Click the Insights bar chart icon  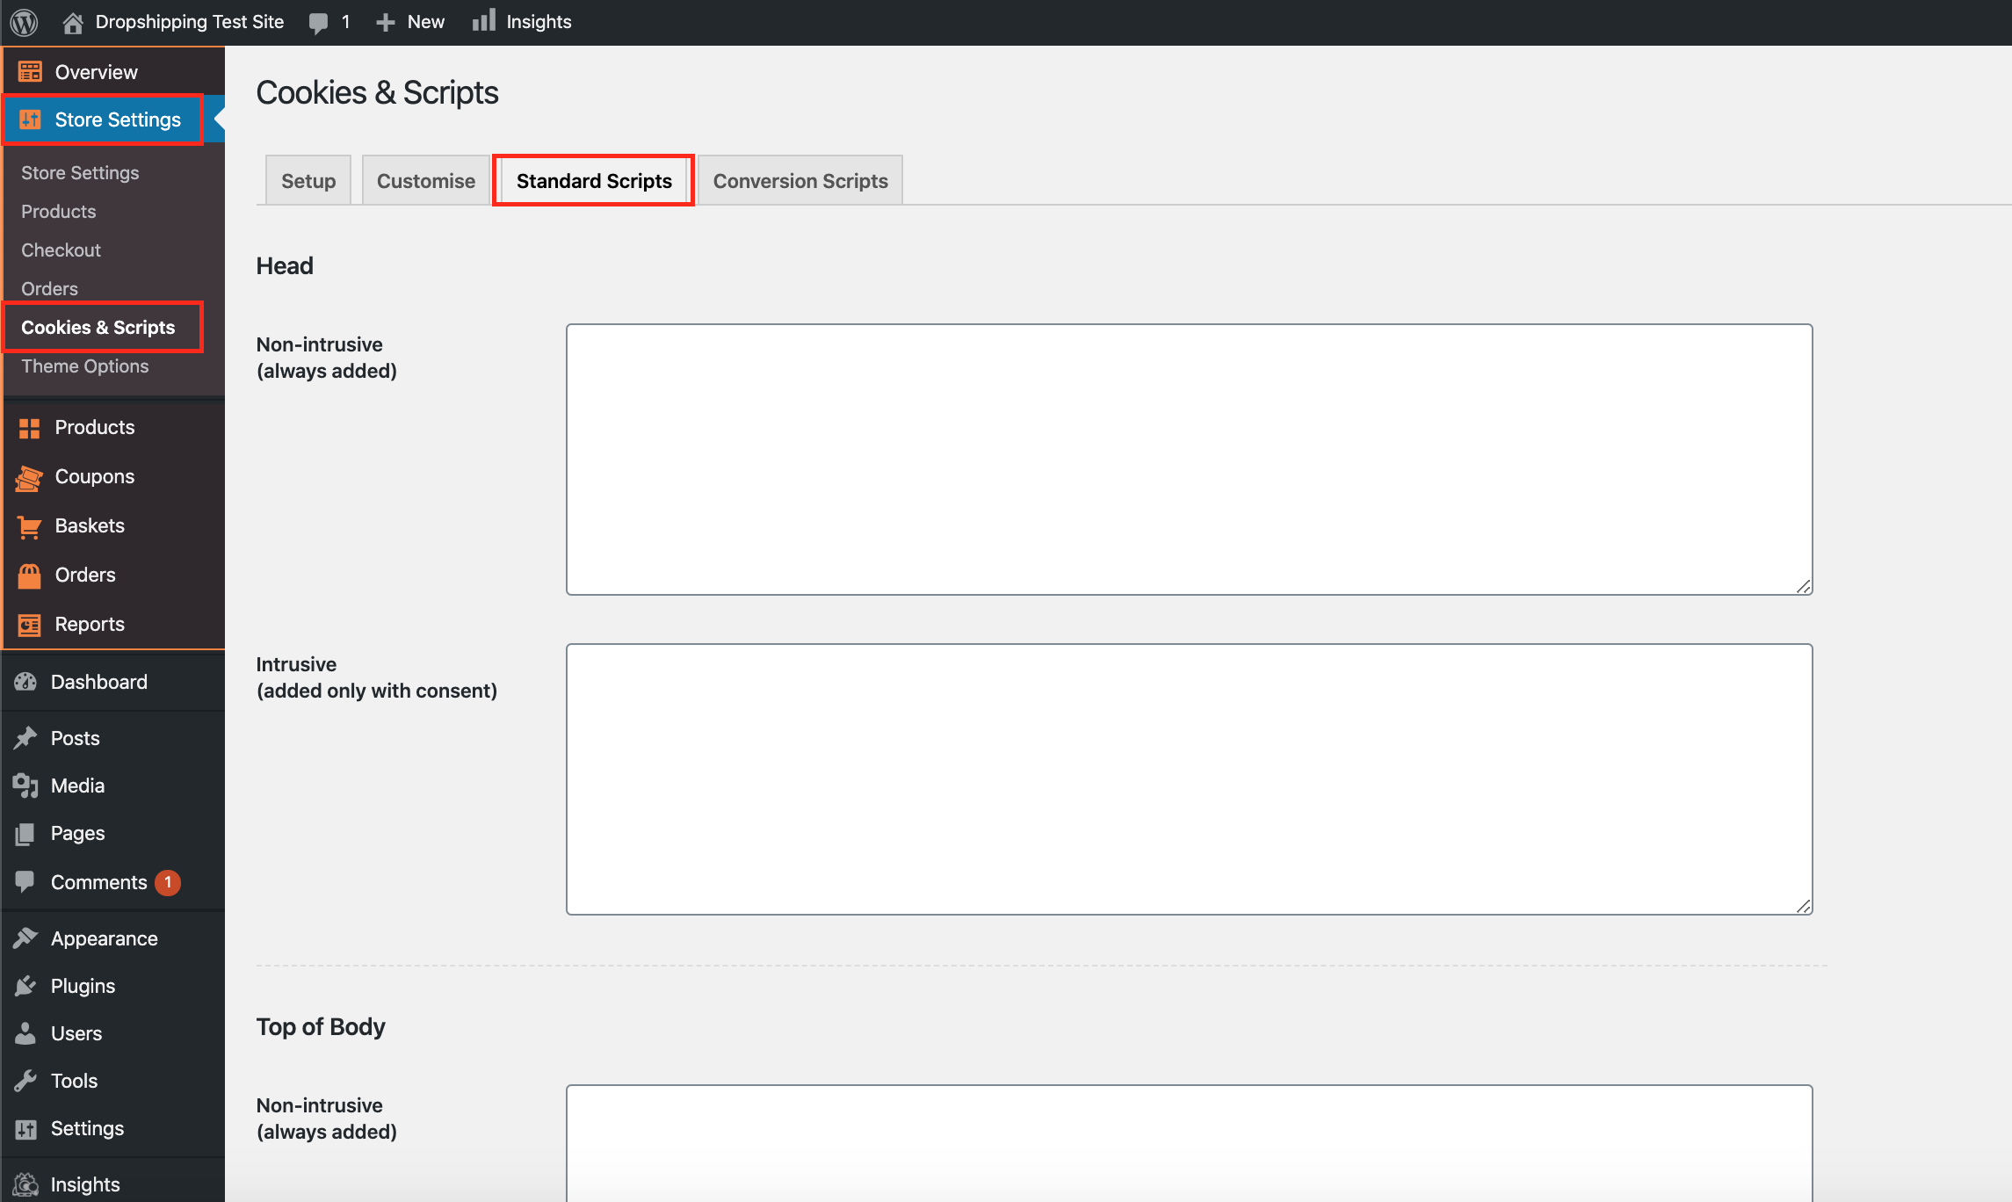point(484,20)
